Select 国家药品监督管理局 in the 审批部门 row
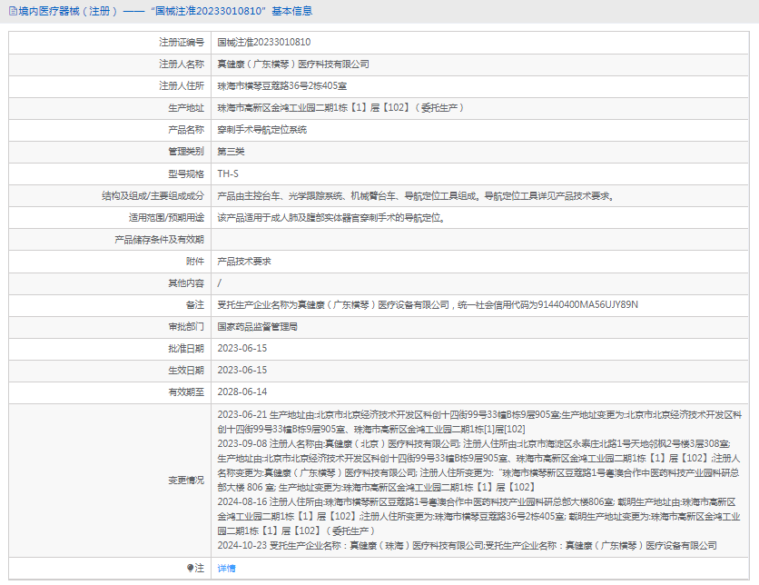 click(x=258, y=327)
